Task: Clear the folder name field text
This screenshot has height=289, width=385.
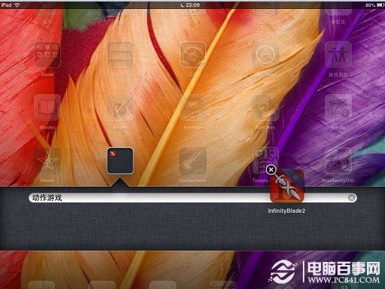Action: tap(351, 198)
